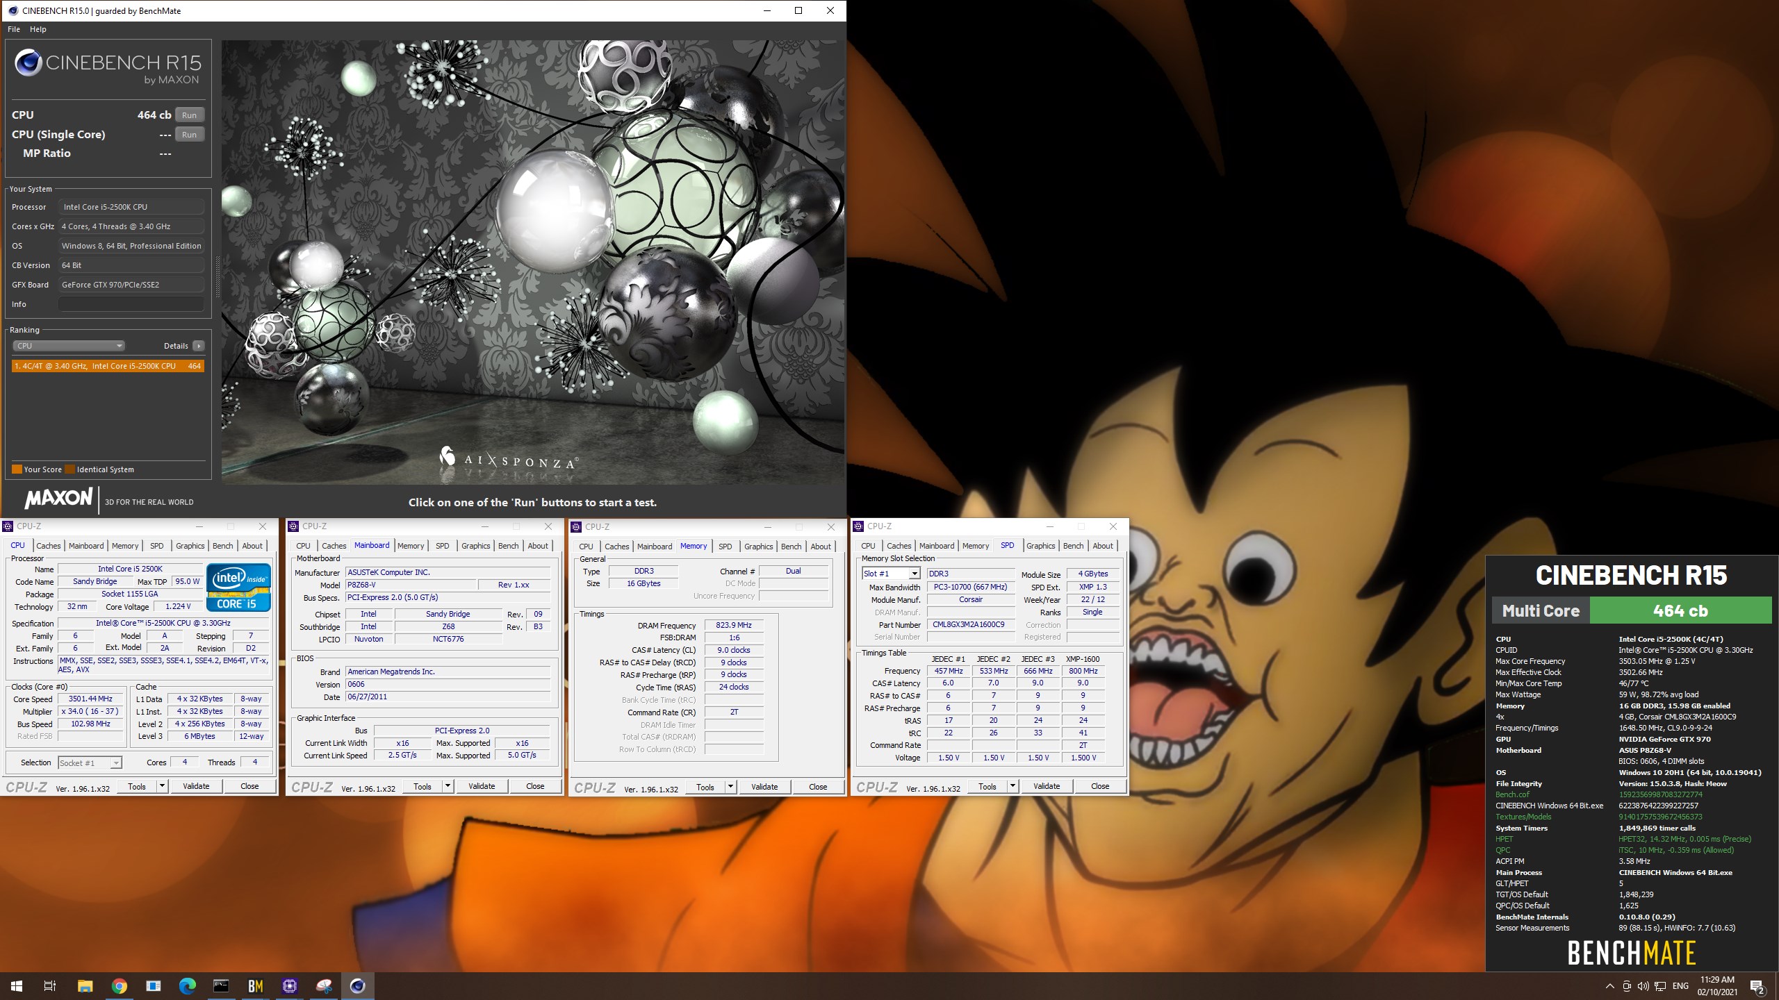This screenshot has height=1000, width=1779.
Task: Click the rendered scene preview image
Action: pos(533,262)
